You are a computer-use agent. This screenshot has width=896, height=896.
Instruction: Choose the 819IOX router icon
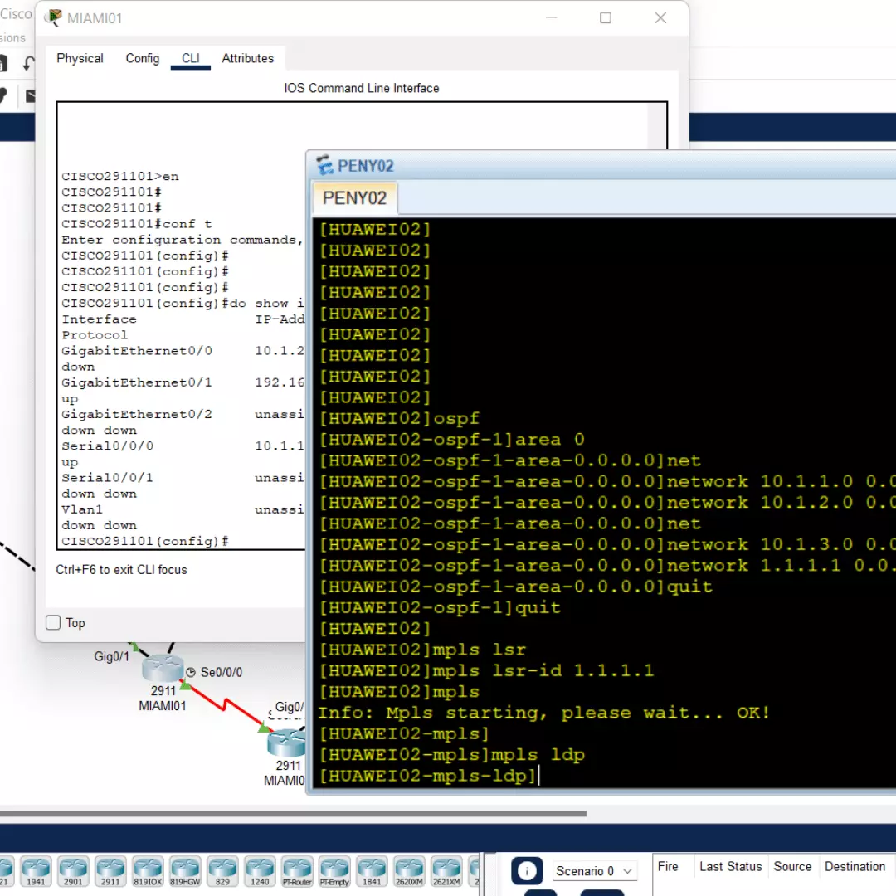pos(148,871)
